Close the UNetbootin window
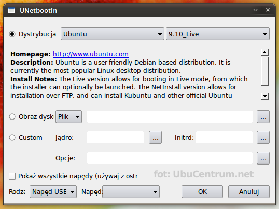 point(268,10)
